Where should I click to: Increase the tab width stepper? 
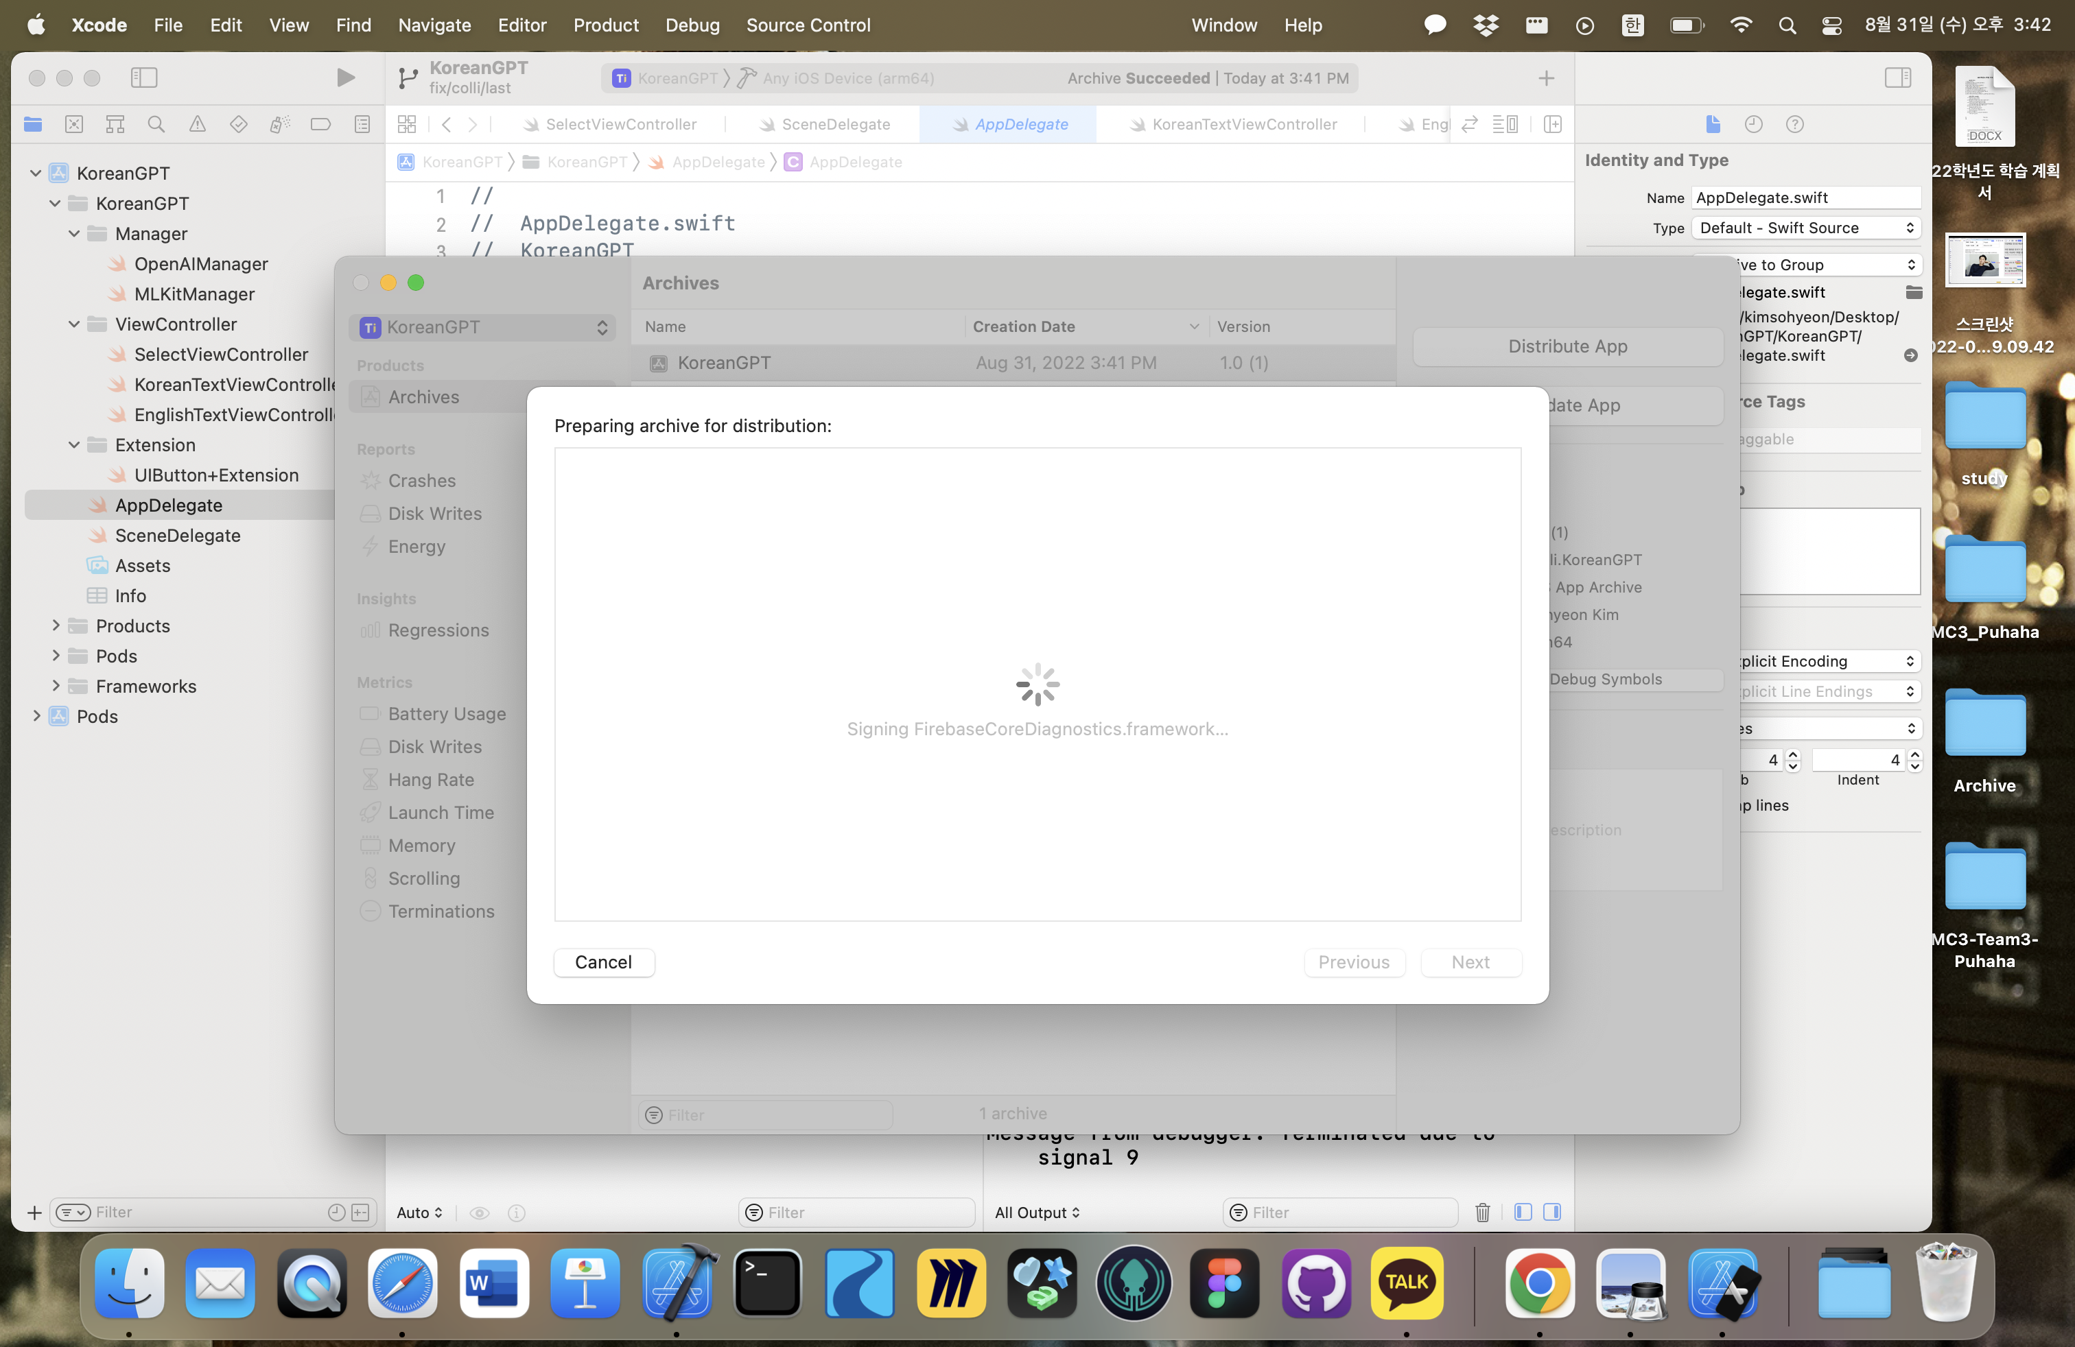[1792, 754]
